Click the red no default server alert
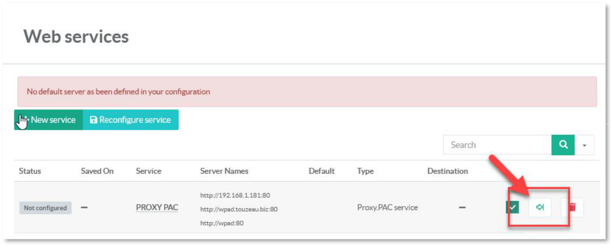 coord(307,92)
